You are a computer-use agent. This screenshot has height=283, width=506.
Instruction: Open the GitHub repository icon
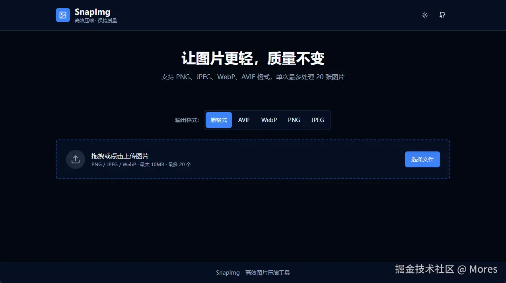pos(442,15)
